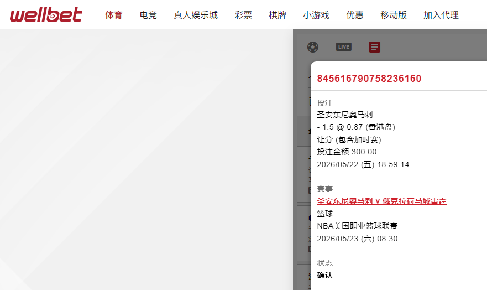Switch to the LIVE betting icon

343,47
